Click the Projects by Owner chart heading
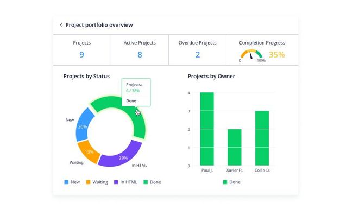This screenshot has width=353, height=209. pyautogui.click(x=211, y=76)
